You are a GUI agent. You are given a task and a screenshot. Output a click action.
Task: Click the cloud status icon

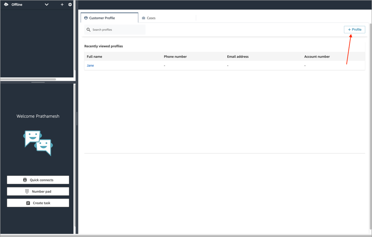pos(6,5)
